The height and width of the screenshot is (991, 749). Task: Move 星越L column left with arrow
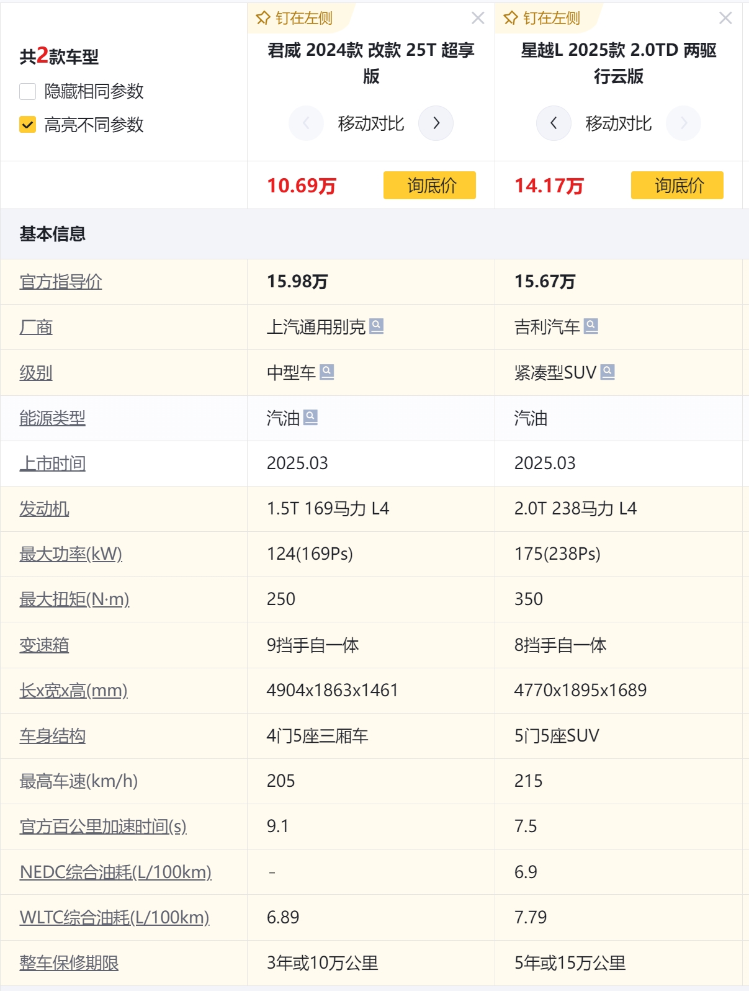click(554, 123)
